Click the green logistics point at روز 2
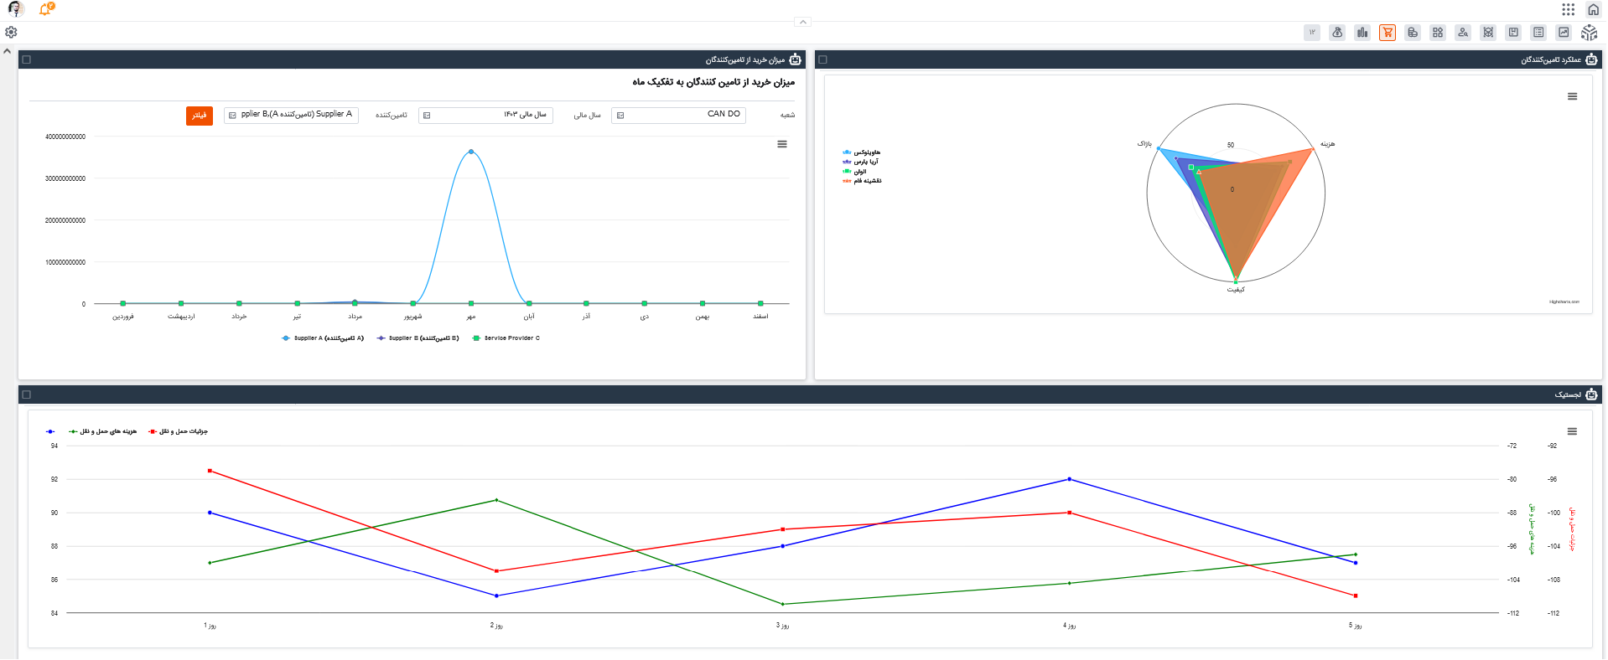Viewport: 1608px width, 660px height. 496,500
